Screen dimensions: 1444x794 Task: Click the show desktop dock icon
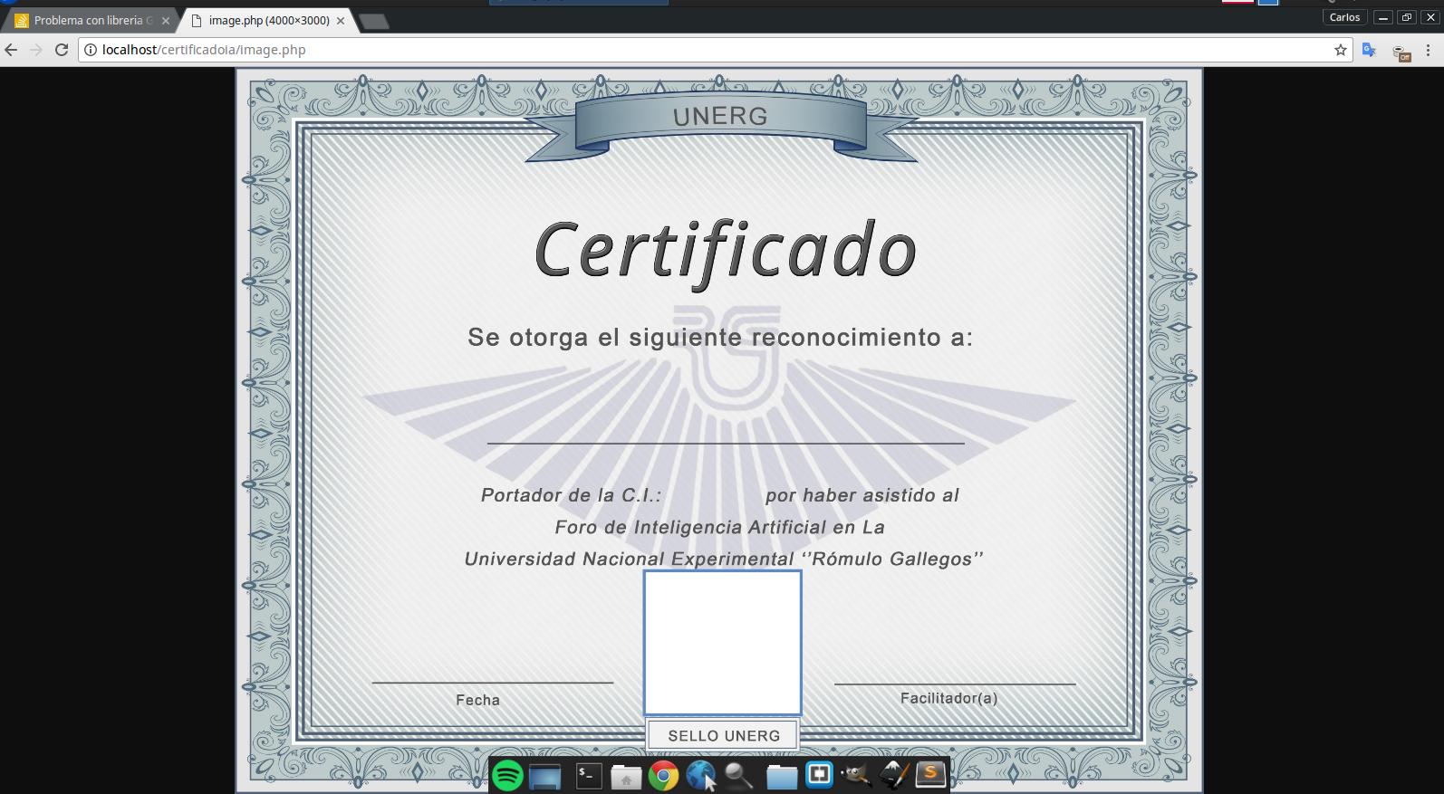click(545, 777)
